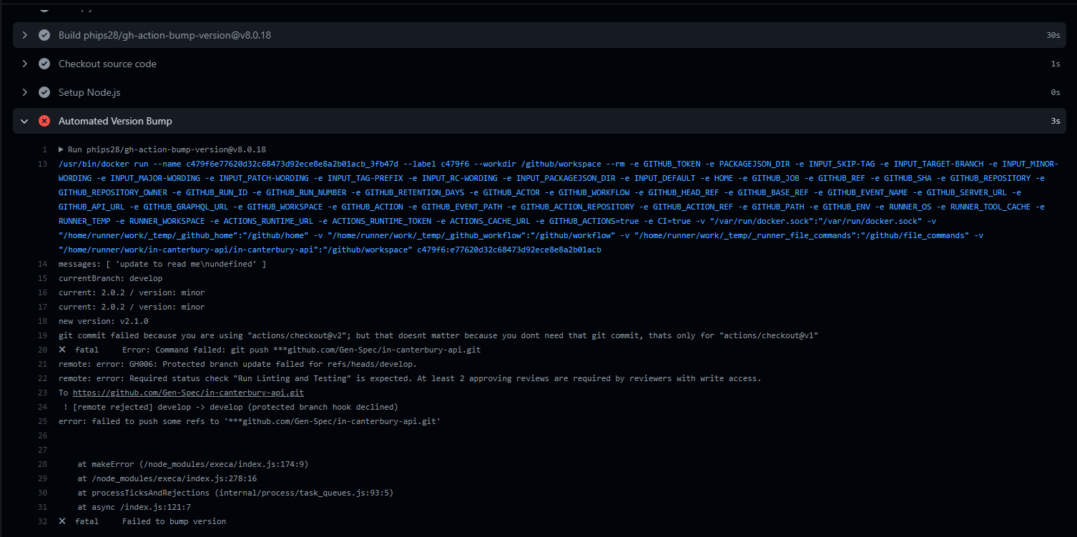Click the disclosure triangle before 'Run phips28/gh-action-bump-version'
This screenshot has height=537, width=1077.
click(x=62, y=149)
